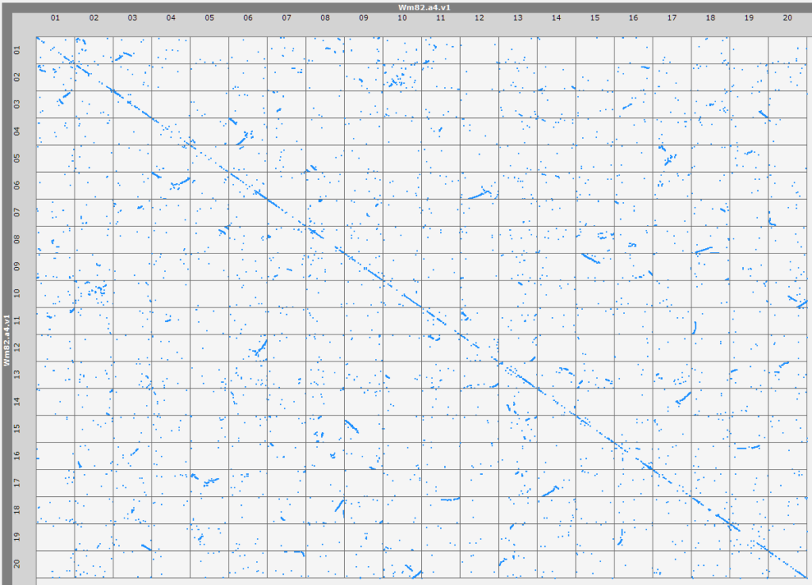
Task: Click row label 10 on the left axis
Action: 17,293
